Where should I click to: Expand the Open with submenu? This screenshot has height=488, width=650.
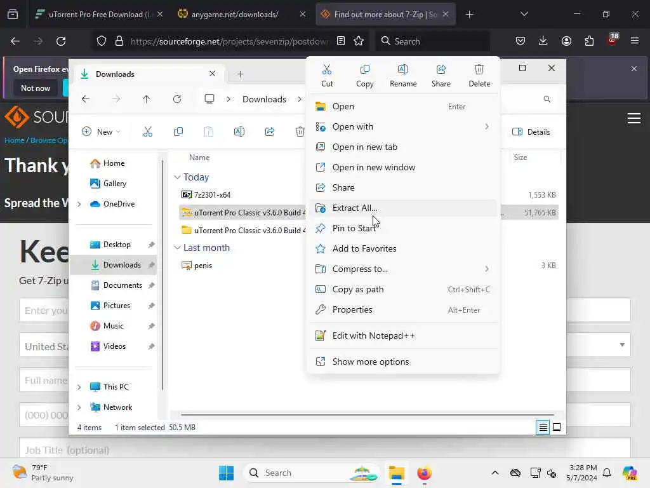pos(403,126)
